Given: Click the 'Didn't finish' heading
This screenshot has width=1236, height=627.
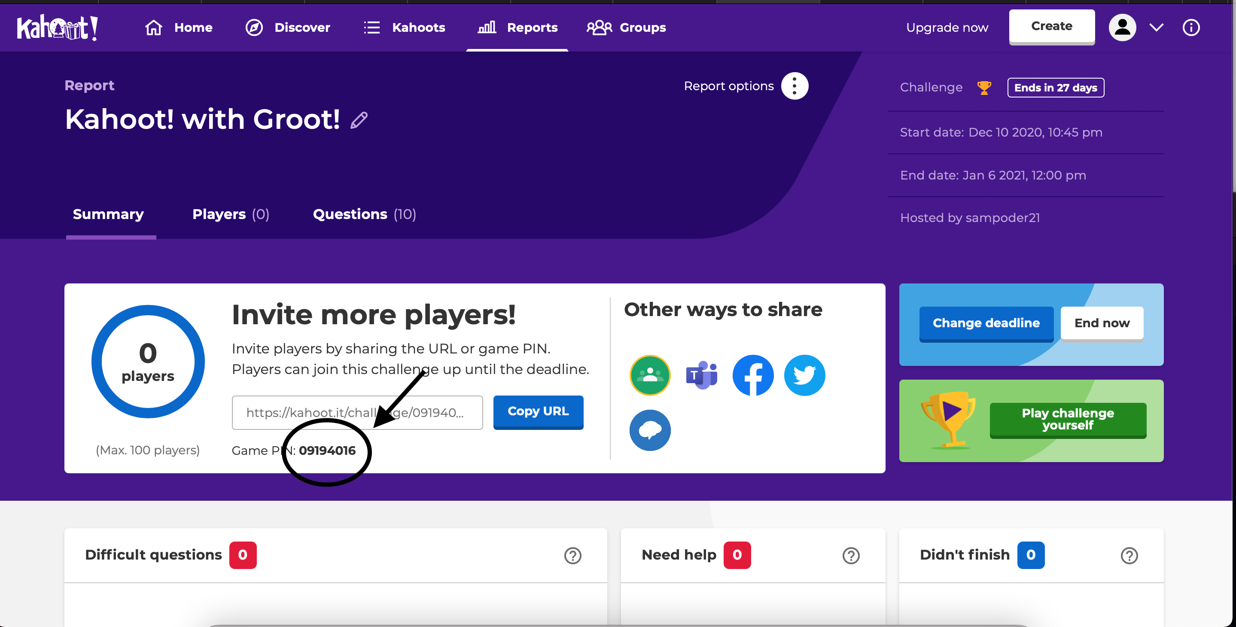Looking at the screenshot, I should click(965, 555).
